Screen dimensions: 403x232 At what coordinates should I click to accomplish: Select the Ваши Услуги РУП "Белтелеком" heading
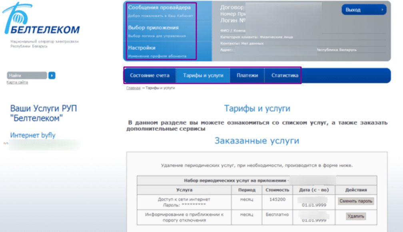click(44, 113)
